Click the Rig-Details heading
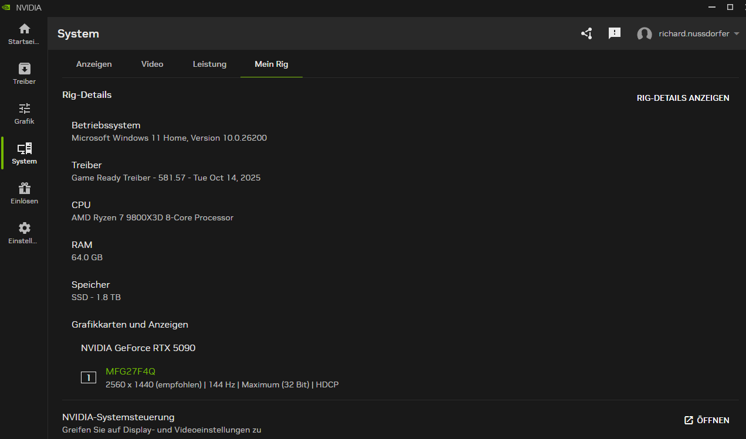This screenshot has width=746, height=439. (x=87, y=94)
